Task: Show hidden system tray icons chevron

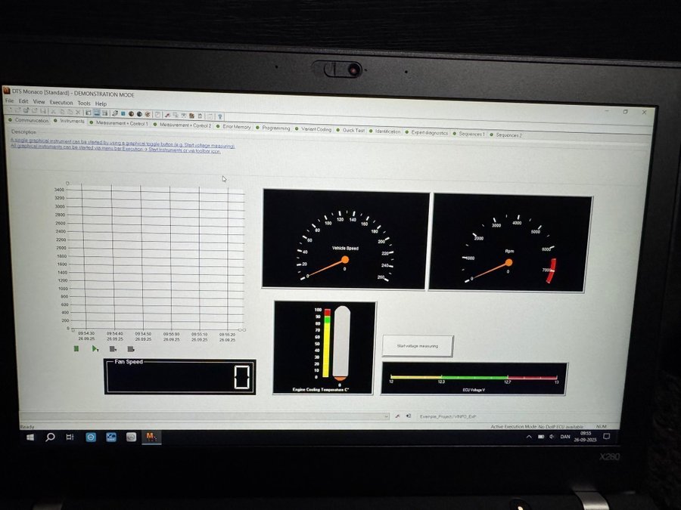Action: (x=528, y=437)
